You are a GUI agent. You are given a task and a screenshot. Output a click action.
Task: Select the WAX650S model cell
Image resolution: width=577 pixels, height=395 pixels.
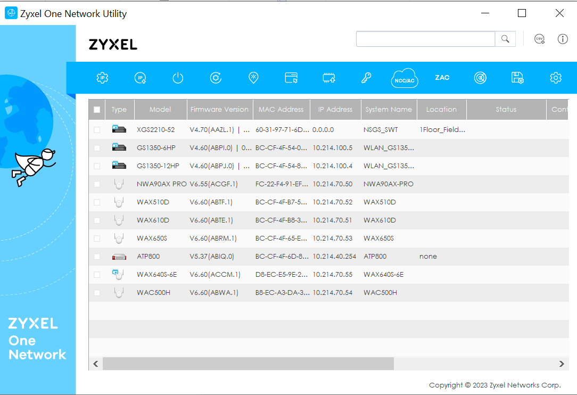coord(152,238)
